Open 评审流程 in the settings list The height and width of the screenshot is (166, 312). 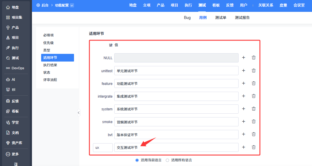click(50, 80)
